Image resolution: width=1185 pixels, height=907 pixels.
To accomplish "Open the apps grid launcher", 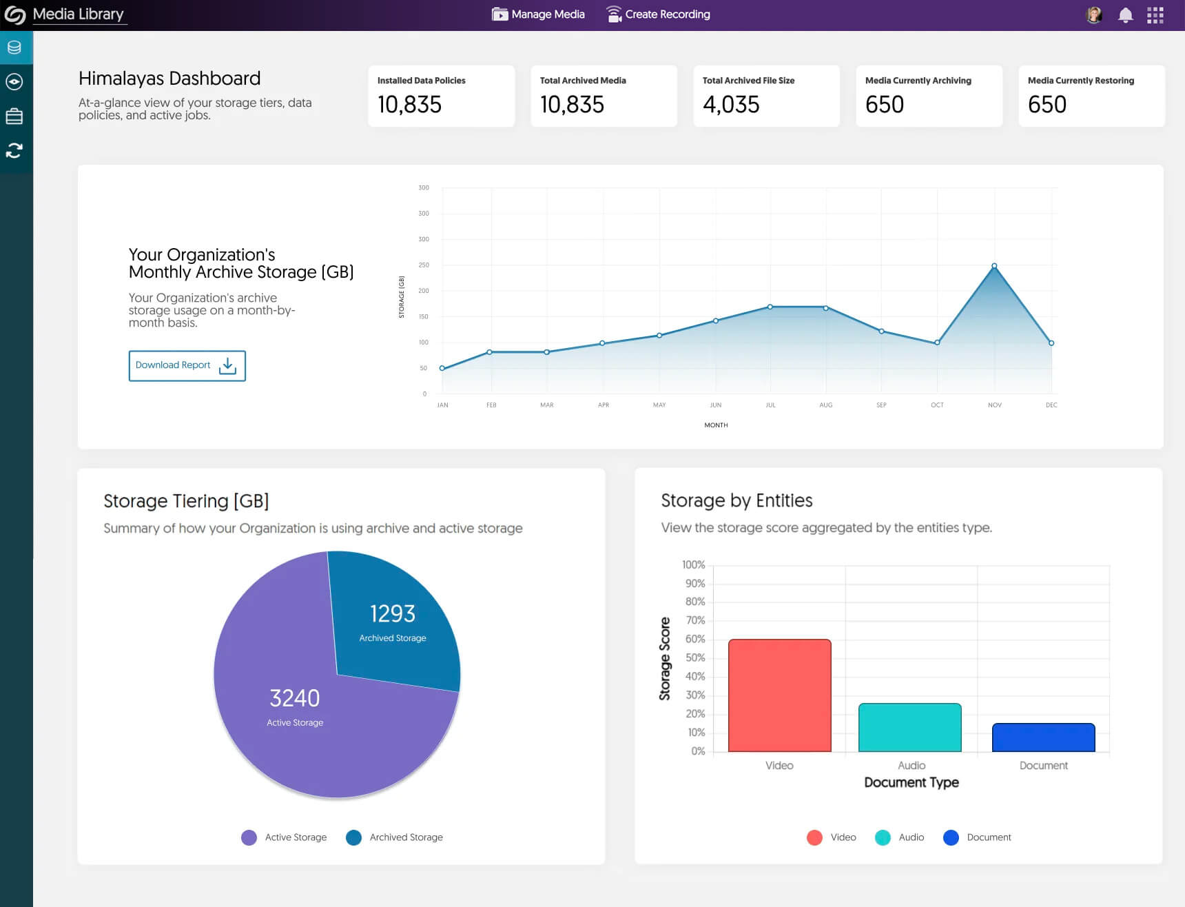I will (1155, 15).
